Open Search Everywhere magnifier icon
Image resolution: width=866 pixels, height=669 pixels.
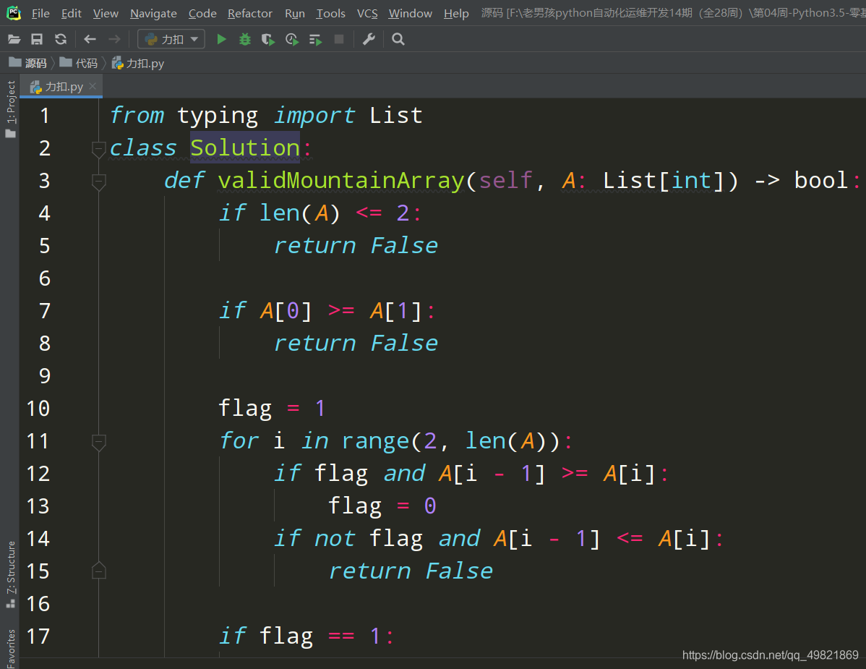click(398, 39)
